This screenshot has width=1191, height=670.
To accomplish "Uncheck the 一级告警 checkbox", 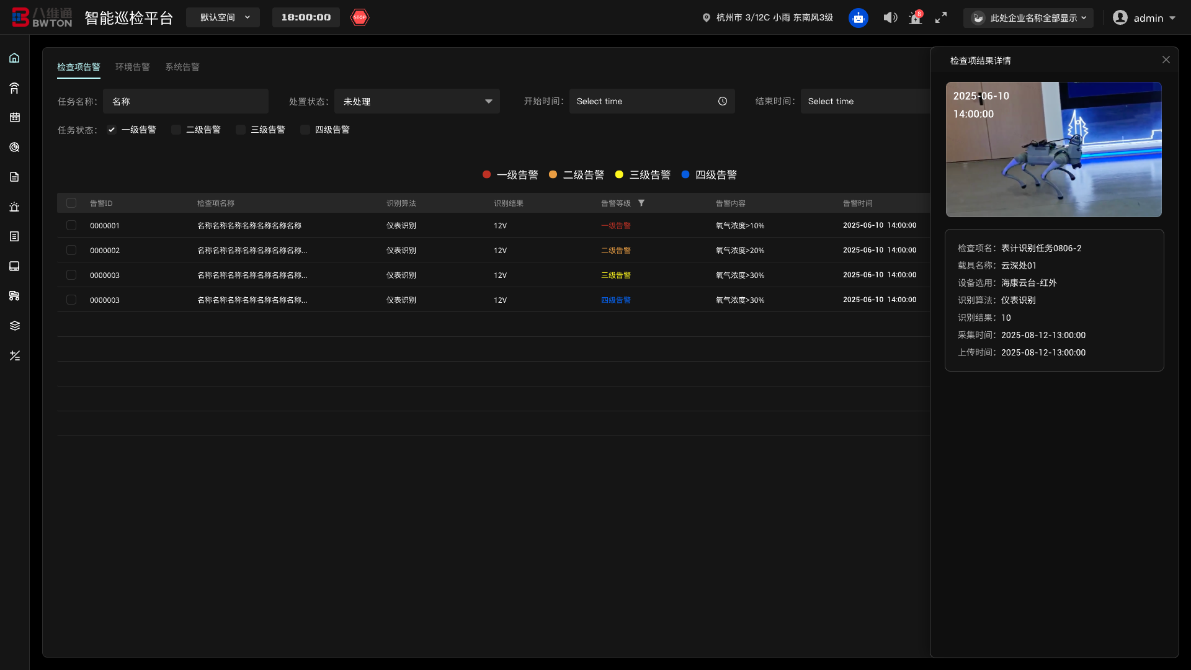I will click(x=112, y=130).
